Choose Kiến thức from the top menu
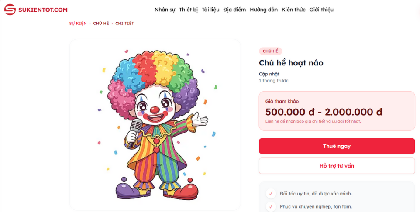 [x=293, y=10]
